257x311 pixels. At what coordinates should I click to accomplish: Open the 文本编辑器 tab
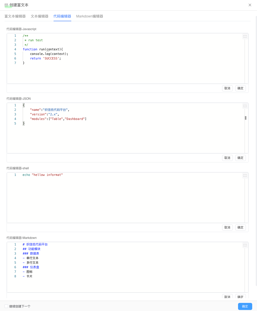(x=39, y=16)
